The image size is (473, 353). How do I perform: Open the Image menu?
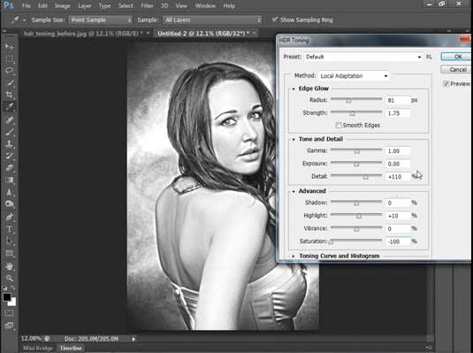point(62,5)
